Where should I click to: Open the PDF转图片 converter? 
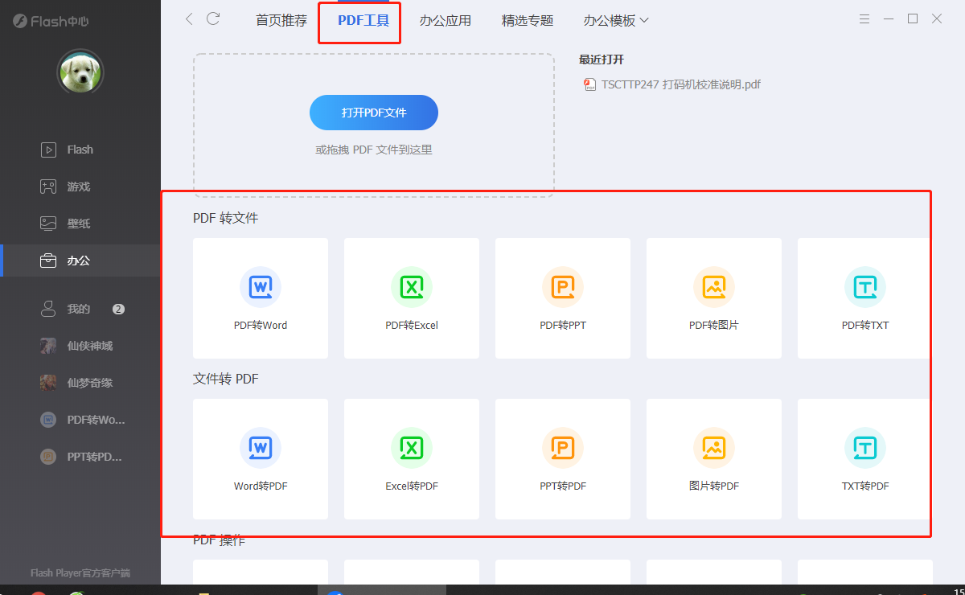[x=714, y=298]
